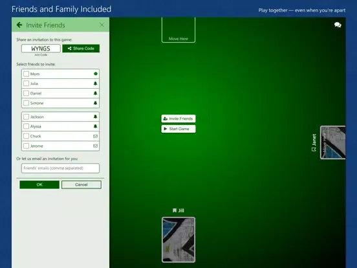Check the Jerome checkbox
This screenshot has height=268, width=357.
click(x=26, y=146)
